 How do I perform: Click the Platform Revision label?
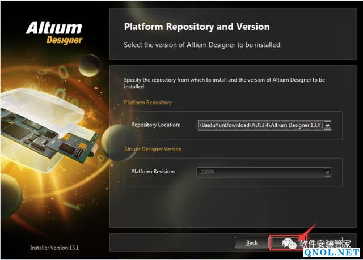[153, 171]
